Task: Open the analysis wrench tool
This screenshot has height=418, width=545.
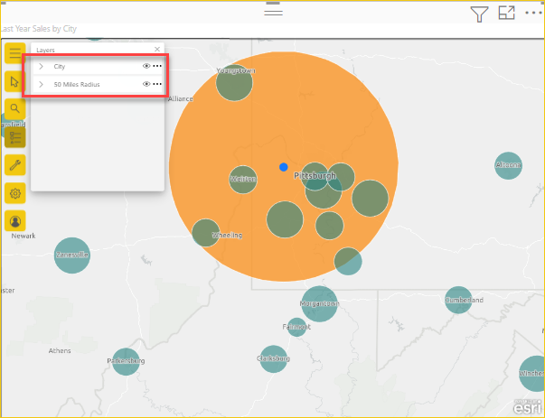Action: pyautogui.click(x=15, y=164)
